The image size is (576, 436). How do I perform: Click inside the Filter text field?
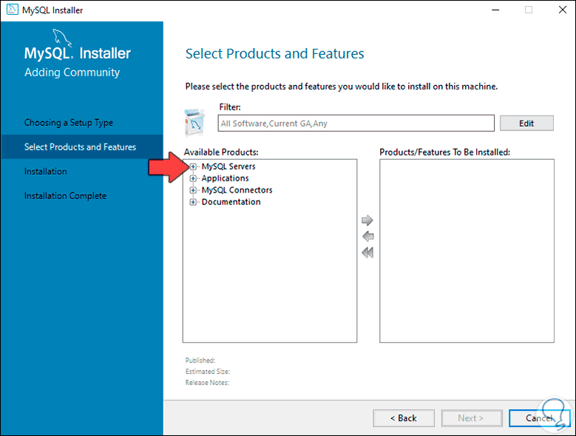(356, 124)
